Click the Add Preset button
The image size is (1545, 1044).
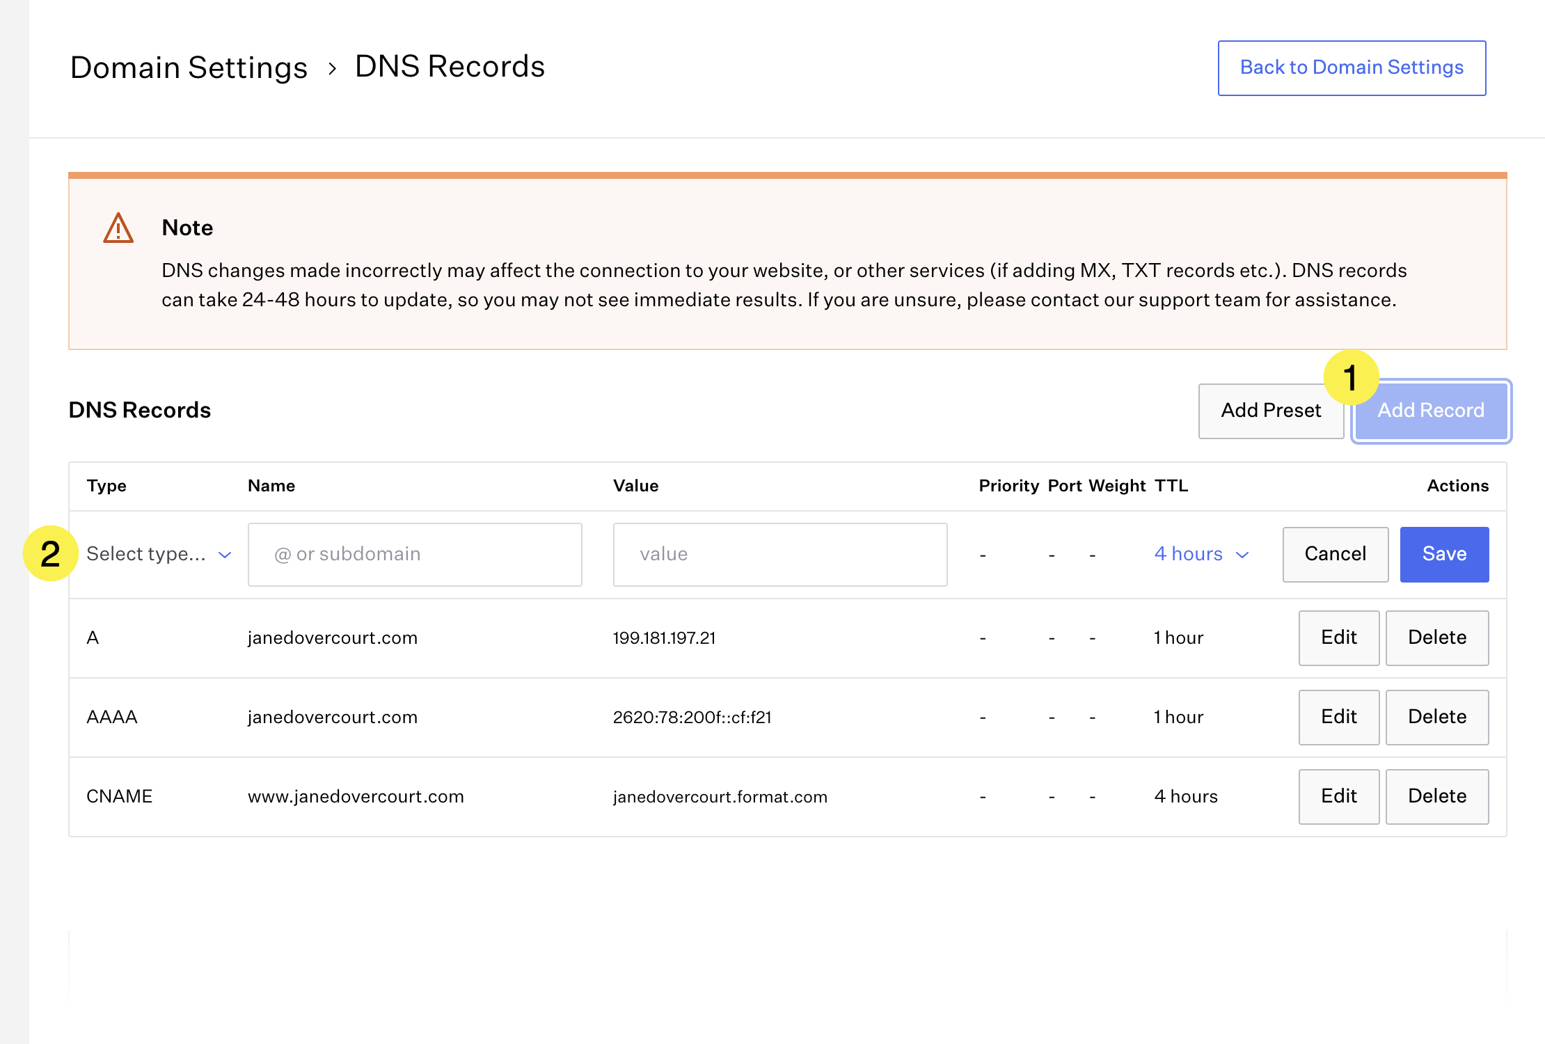(x=1271, y=411)
